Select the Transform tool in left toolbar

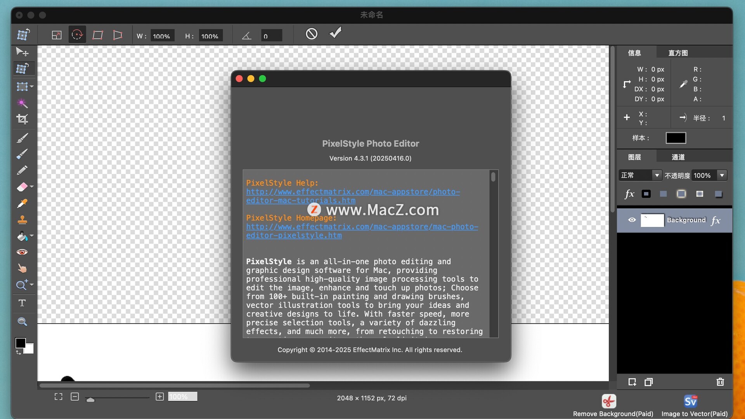(22, 69)
